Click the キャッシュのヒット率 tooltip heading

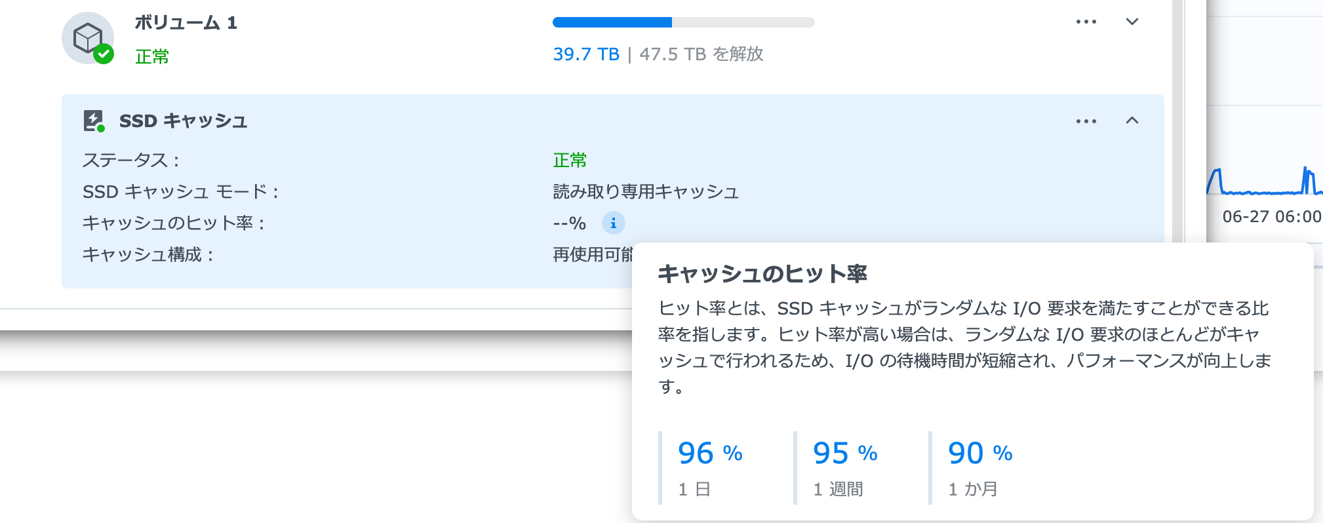click(762, 274)
